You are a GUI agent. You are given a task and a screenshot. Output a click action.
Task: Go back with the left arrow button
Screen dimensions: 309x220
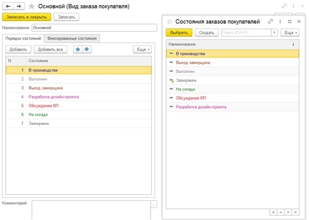pyautogui.click(x=8, y=6)
